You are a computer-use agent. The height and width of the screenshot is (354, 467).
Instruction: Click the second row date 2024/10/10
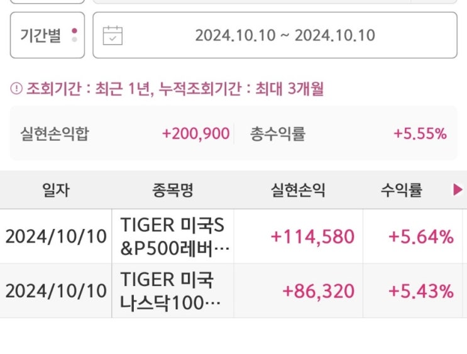tap(55, 291)
